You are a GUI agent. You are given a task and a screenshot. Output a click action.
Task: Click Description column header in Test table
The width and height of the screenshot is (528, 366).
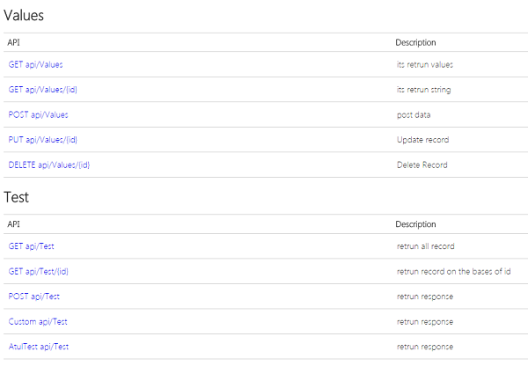pyautogui.click(x=415, y=224)
